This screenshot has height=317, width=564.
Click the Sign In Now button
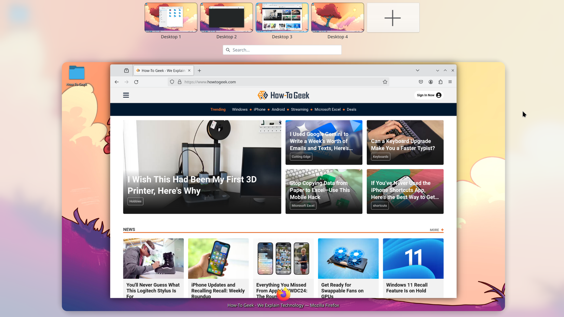[x=428, y=95]
